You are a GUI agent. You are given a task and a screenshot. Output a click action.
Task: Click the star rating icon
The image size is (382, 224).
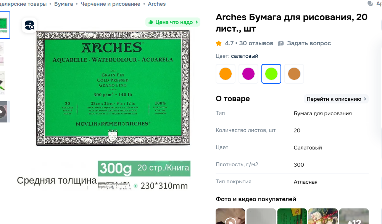pos(219,43)
